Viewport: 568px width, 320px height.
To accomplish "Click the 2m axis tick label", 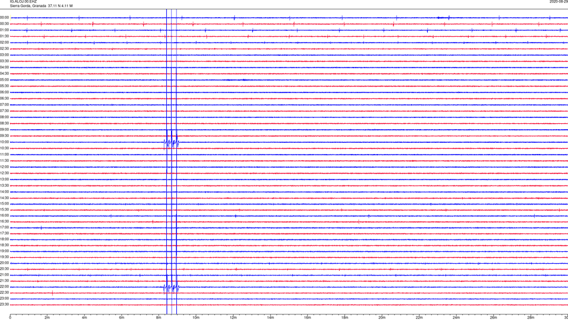I will click(x=47, y=318).
